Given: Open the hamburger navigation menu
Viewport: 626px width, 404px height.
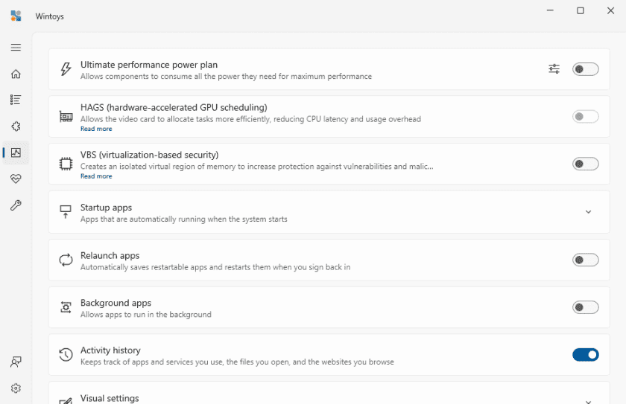Looking at the screenshot, I should [x=16, y=48].
